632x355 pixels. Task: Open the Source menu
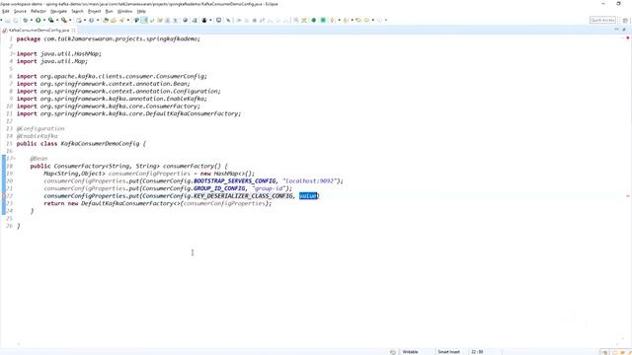[20, 11]
